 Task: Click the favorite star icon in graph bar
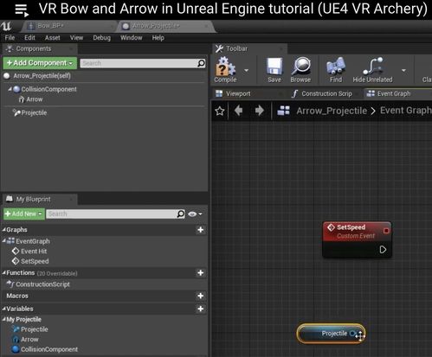(220, 111)
